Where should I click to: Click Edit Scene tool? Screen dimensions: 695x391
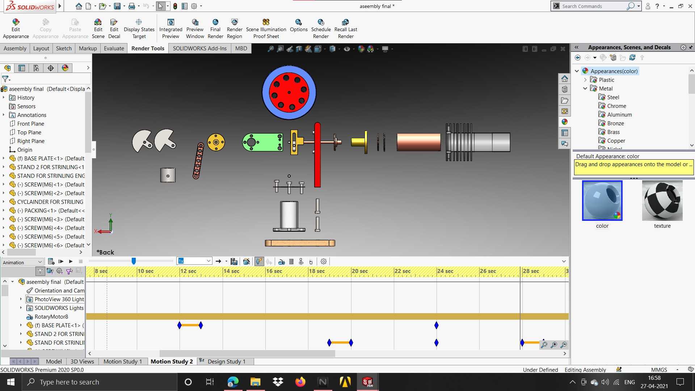[98, 29]
